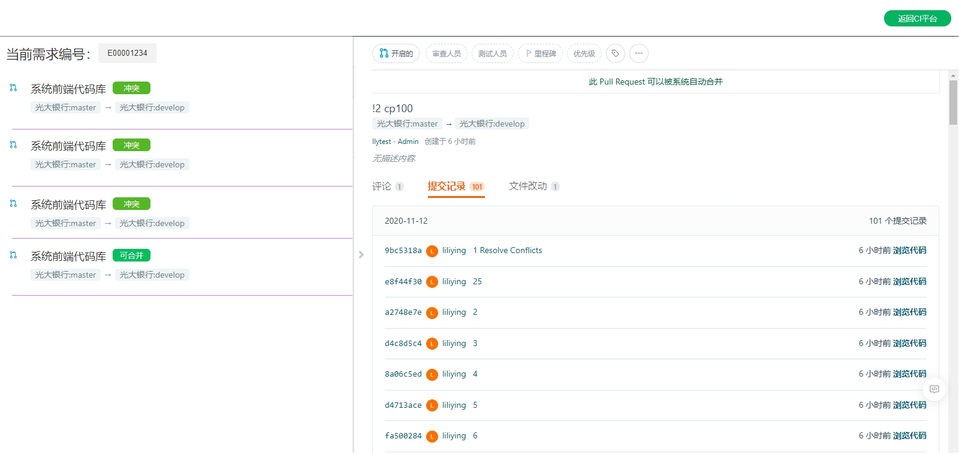959x454 pixels.
Task: Open the three-dots more options button
Action: click(x=638, y=53)
